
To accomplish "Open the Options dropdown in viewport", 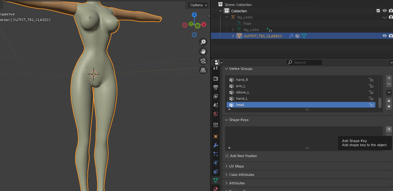I will (x=198, y=5).
